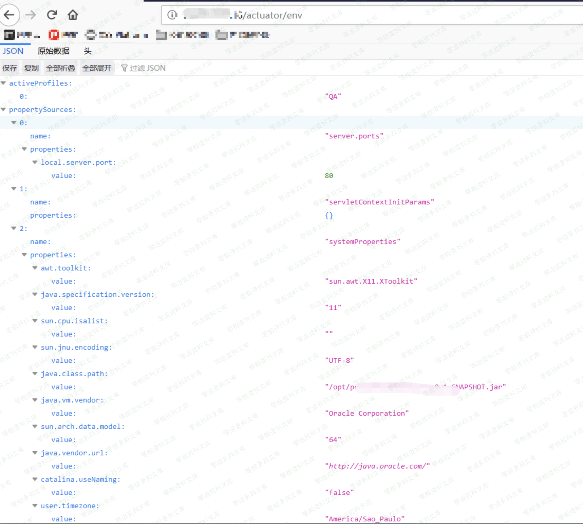Collapse the local.server.port entry

pyautogui.click(x=35, y=162)
